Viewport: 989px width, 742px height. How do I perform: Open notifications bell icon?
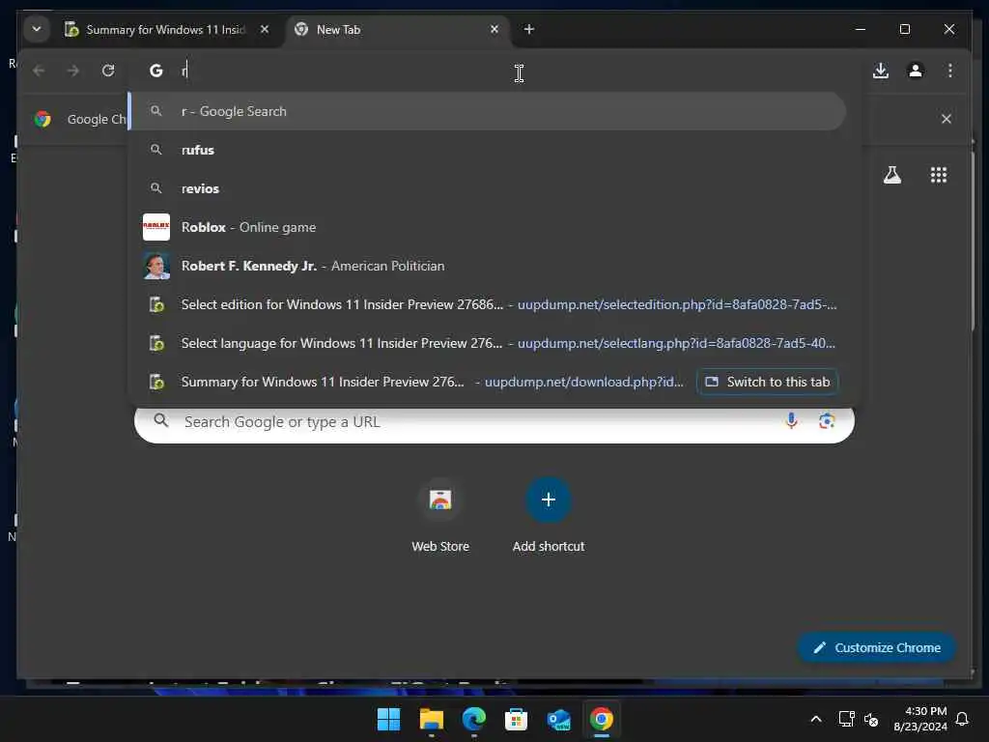pos(962,719)
